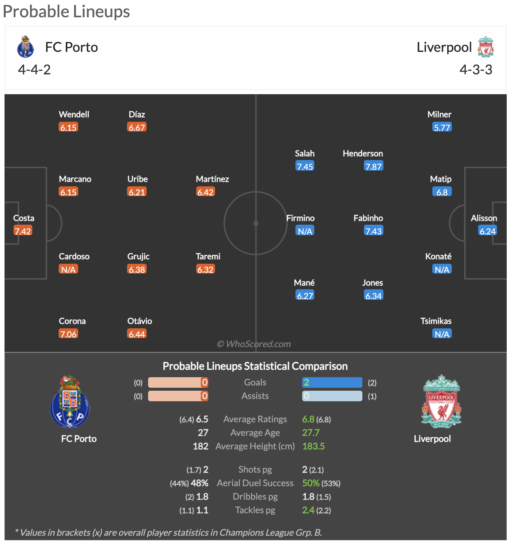The image size is (512, 544).
Task: Open Tsimikas player name on pitch
Action: point(436,321)
